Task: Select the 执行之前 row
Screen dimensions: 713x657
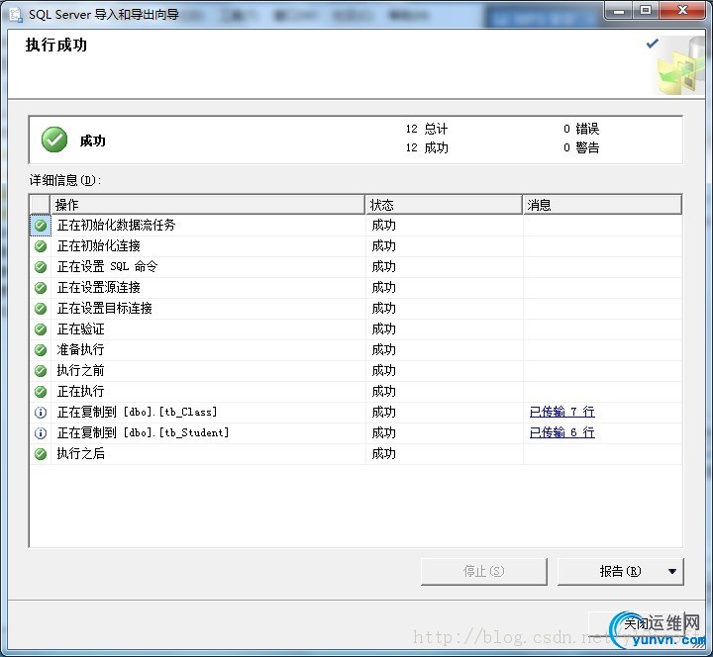Action: (x=356, y=371)
